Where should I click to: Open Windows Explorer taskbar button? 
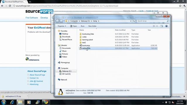point(20,102)
